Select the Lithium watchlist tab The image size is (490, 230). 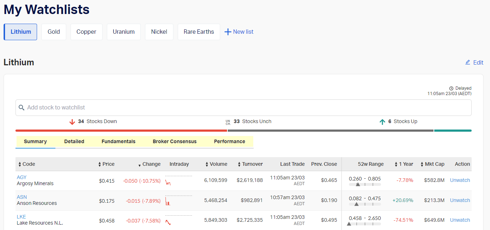click(x=21, y=32)
